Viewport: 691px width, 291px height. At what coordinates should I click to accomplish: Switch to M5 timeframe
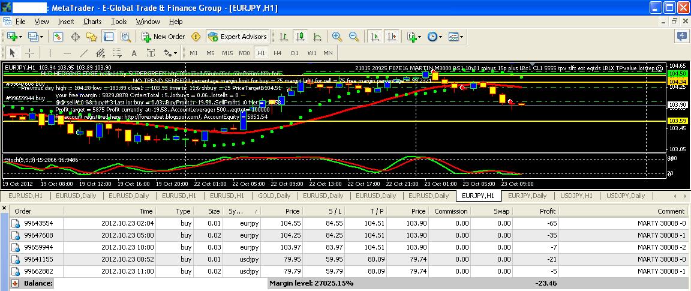(x=210, y=53)
